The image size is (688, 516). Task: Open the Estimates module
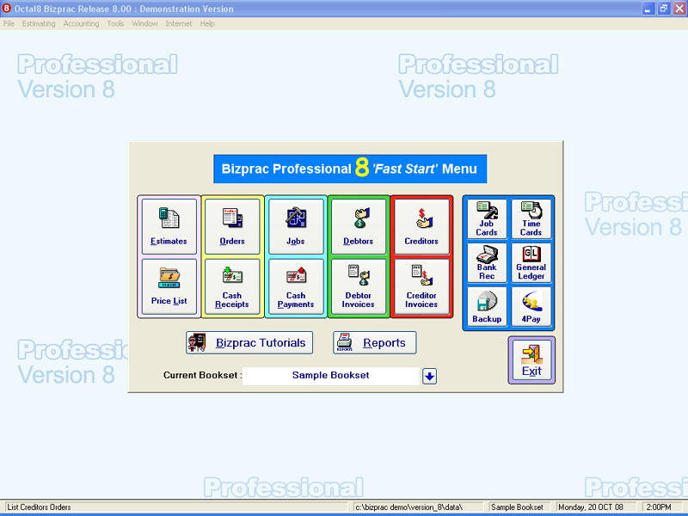point(169,226)
